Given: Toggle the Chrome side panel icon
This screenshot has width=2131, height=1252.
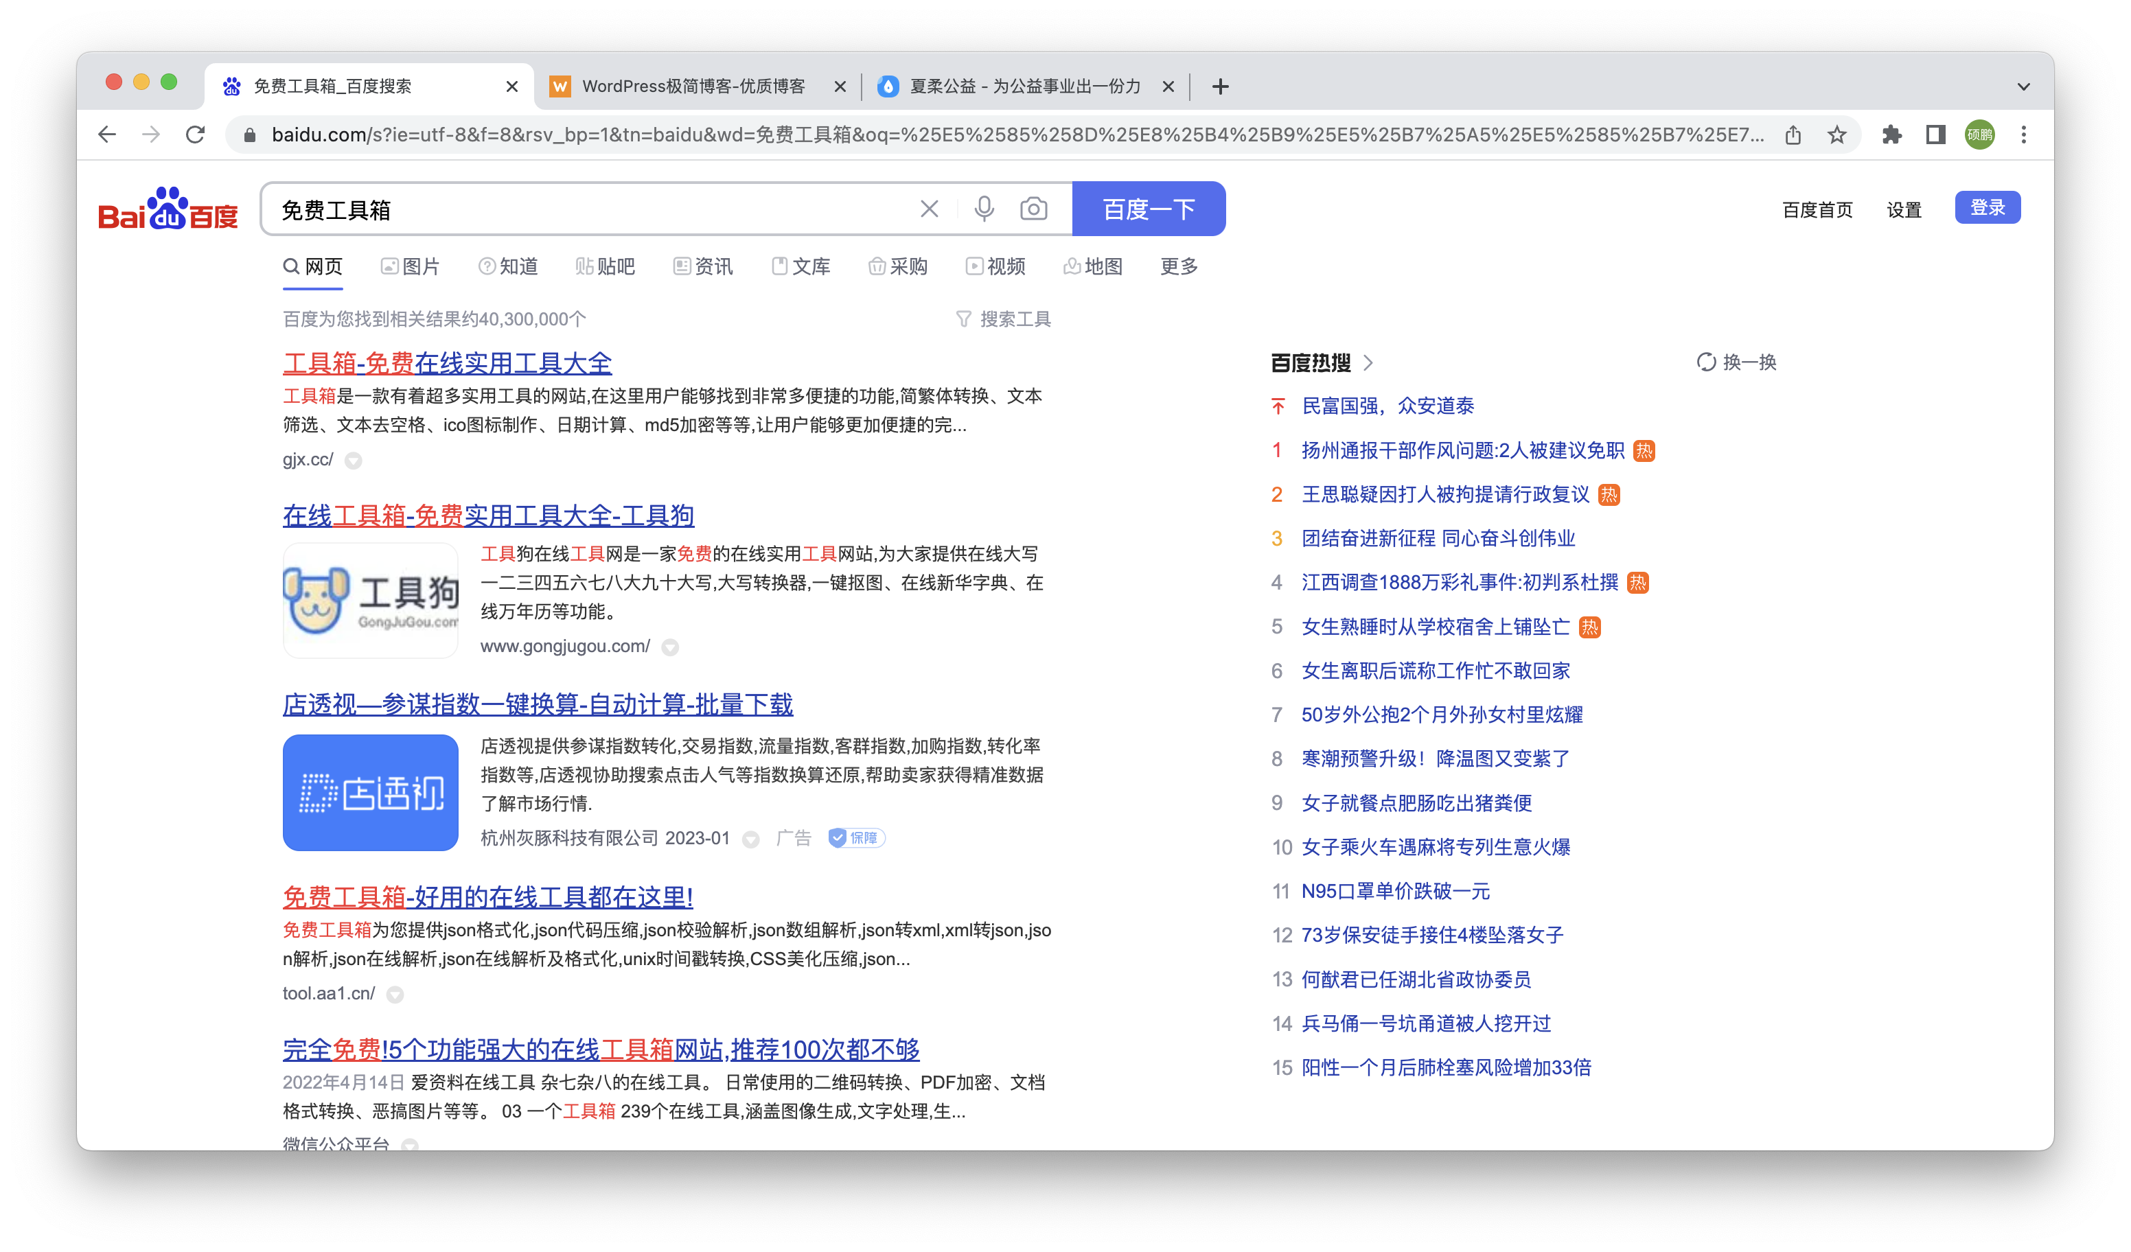Looking at the screenshot, I should 1935,135.
